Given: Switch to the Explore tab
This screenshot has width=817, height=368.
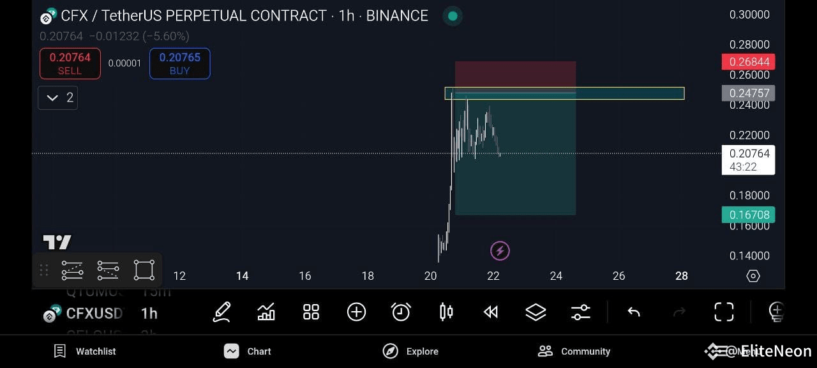Looking at the screenshot, I should tap(410, 351).
